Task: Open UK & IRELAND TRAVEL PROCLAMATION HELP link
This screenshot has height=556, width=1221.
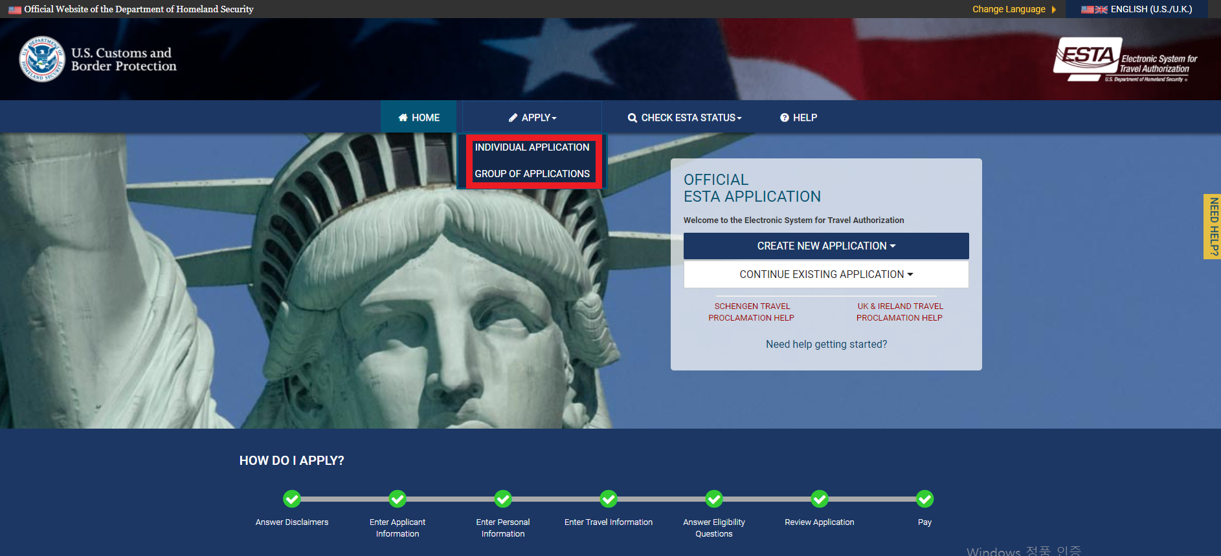Action: pos(900,312)
